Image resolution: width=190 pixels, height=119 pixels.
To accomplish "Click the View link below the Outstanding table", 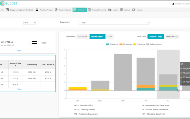I will tap(19, 89).
